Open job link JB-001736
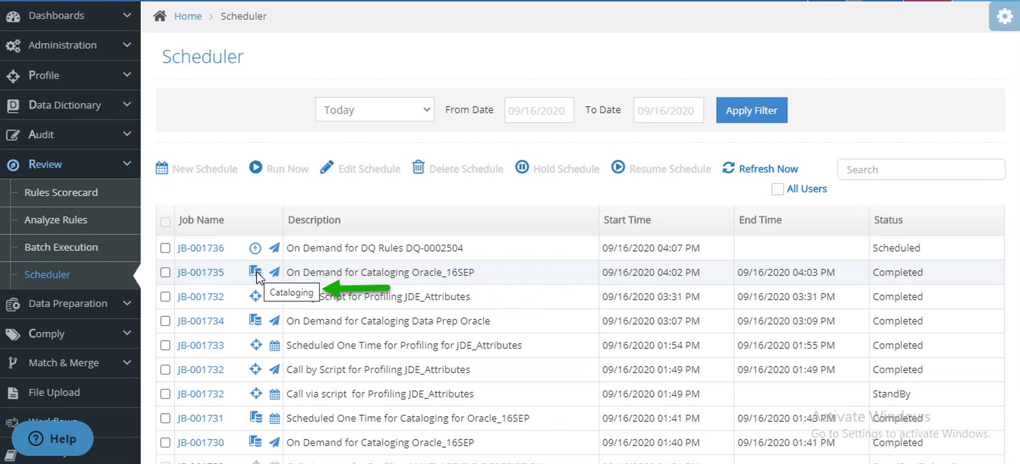Image resolution: width=1020 pixels, height=464 pixels. pyautogui.click(x=201, y=248)
